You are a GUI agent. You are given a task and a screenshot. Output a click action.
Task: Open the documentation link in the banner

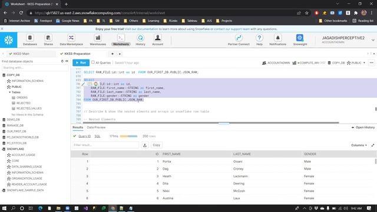point(141,29)
